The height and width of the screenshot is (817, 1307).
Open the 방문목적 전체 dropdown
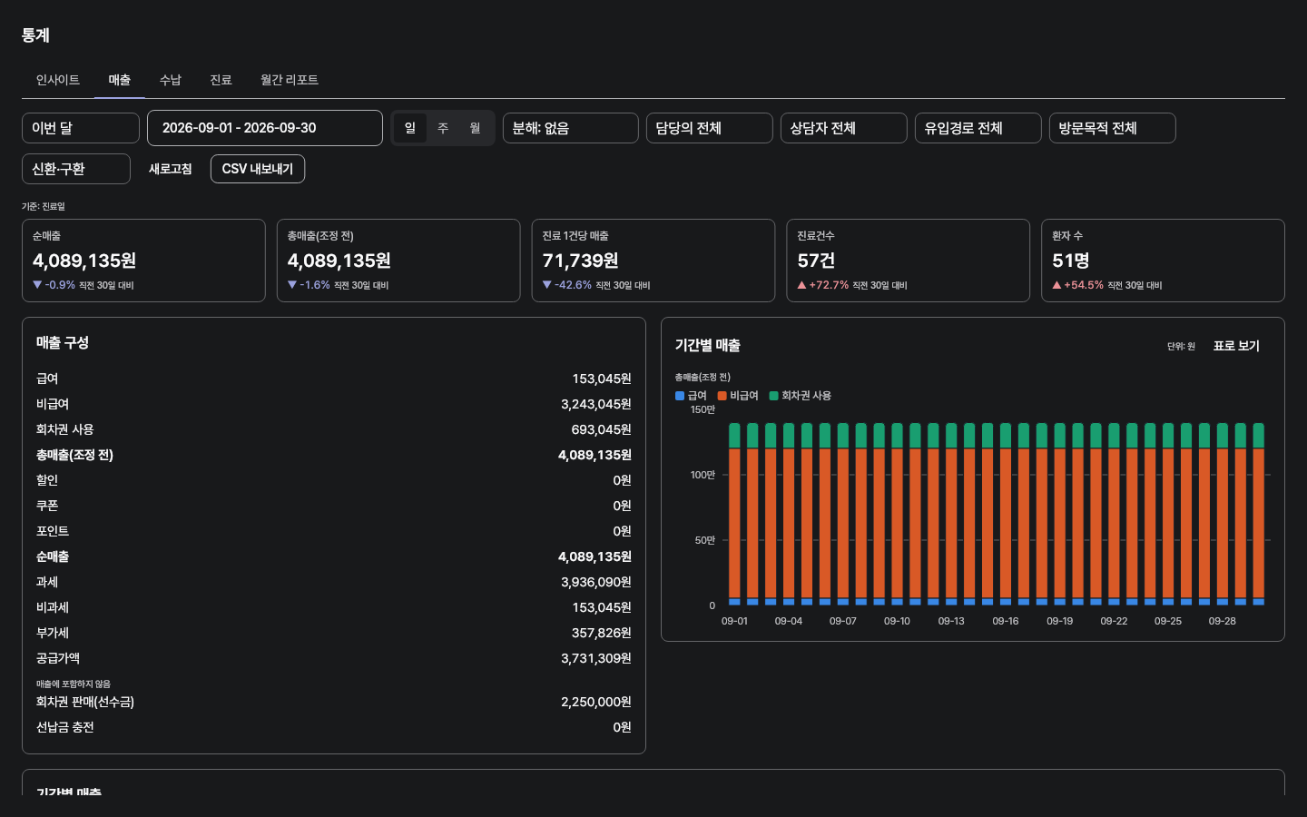[x=1113, y=128]
